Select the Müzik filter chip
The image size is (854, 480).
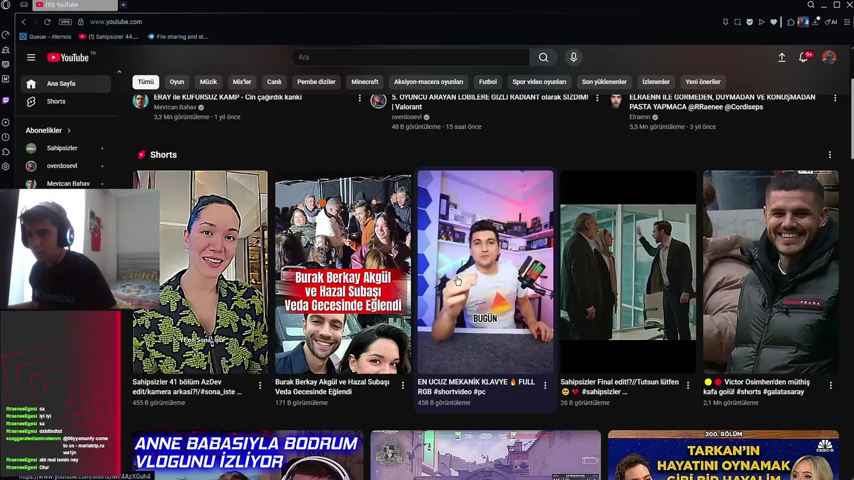click(209, 82)
